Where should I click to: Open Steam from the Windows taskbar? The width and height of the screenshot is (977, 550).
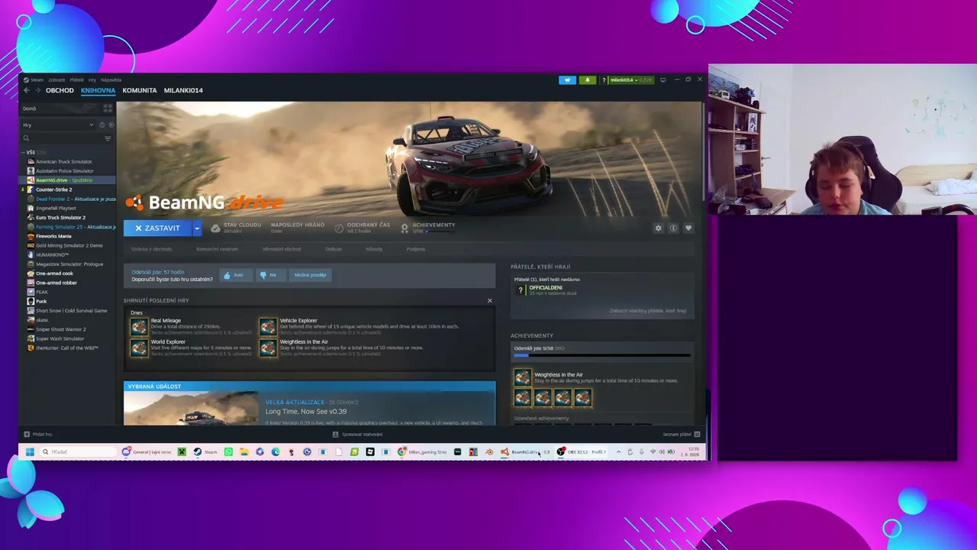205,451
